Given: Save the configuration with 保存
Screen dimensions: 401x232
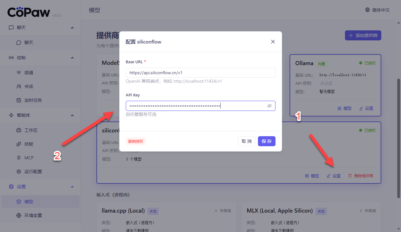Looking at the screenshot, I should (267, 141).
